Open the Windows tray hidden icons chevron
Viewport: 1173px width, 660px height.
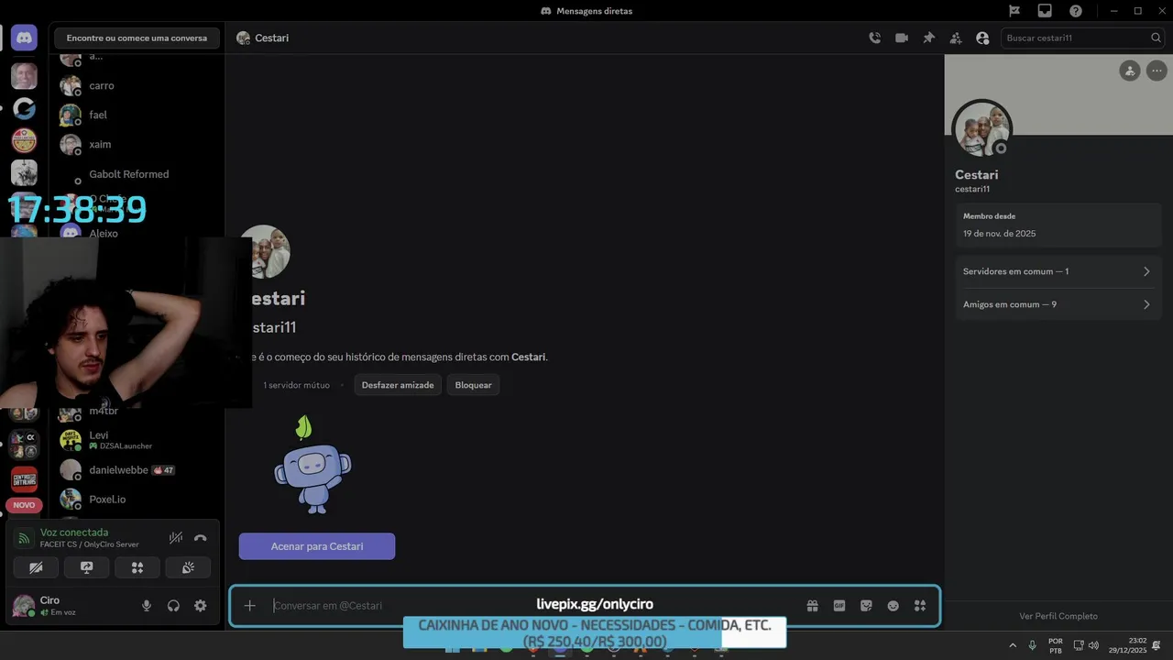[1013, 645]
